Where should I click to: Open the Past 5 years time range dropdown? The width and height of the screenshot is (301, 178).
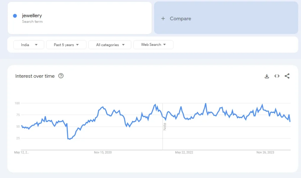[66, 45]
